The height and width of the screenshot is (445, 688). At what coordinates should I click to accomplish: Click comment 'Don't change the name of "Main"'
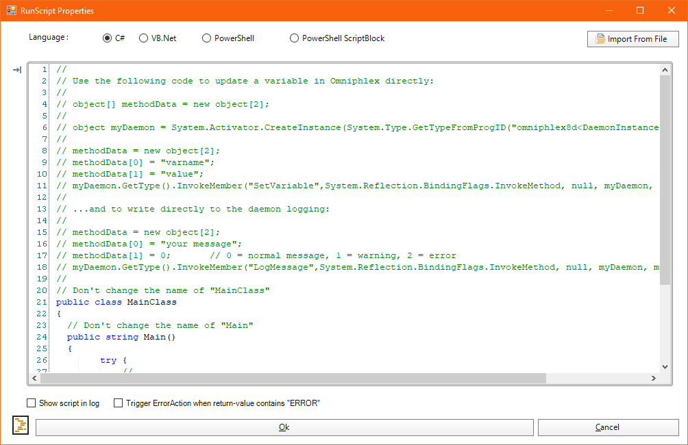point(160,325)
